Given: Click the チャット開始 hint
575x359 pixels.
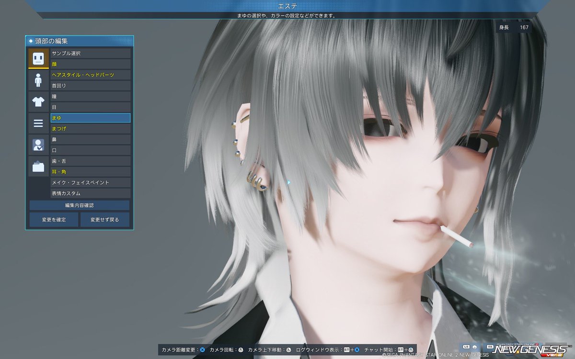Looking at the screenshot, I should (x=389, y=350).
